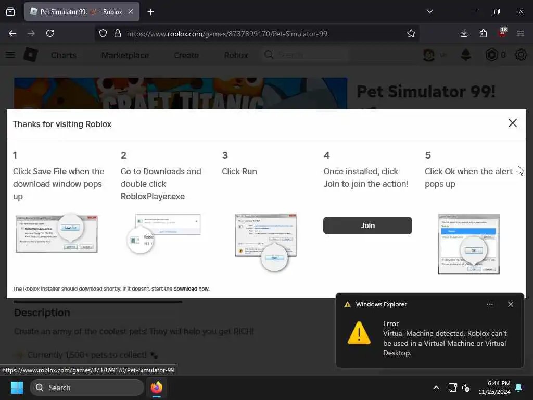
Task: Show hidden system tray icons
Action: pyautogui.click(x=436, y=387)
